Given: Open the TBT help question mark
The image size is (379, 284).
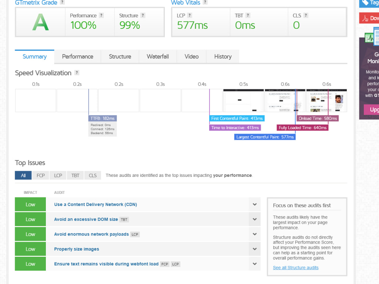Looking at the screenshot, I should tap(248, 15).
